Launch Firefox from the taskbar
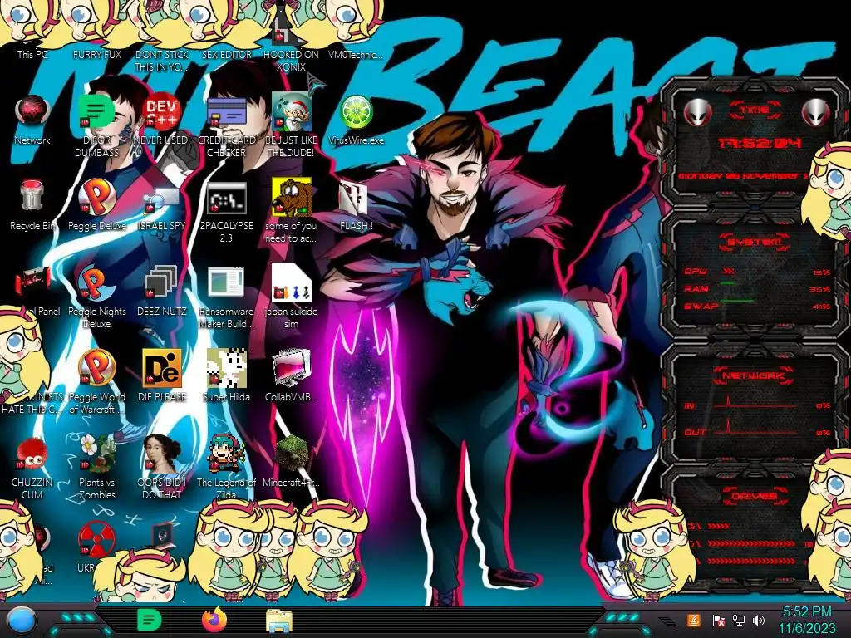The image size is (851, 638). coord(214,620)
